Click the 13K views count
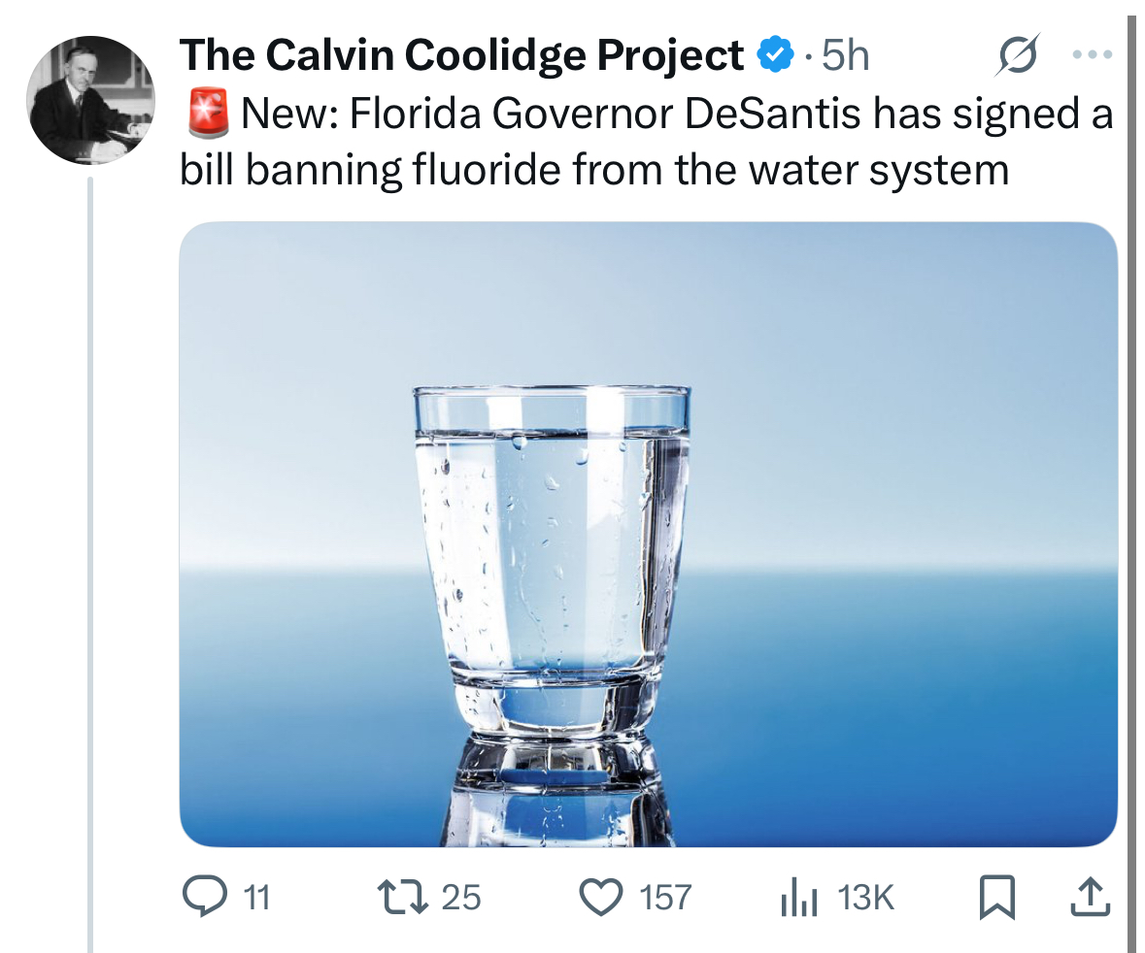Screen dimensions: 1145x953 coord(865,898)
